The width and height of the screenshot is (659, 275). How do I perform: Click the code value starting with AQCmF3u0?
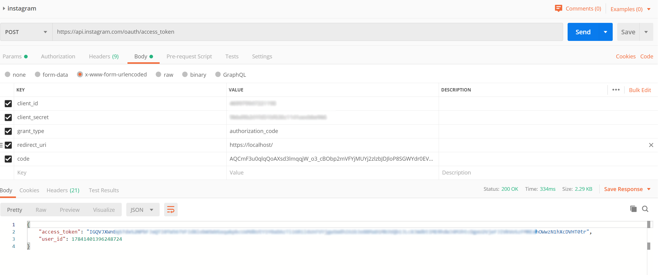pos(333,159)
